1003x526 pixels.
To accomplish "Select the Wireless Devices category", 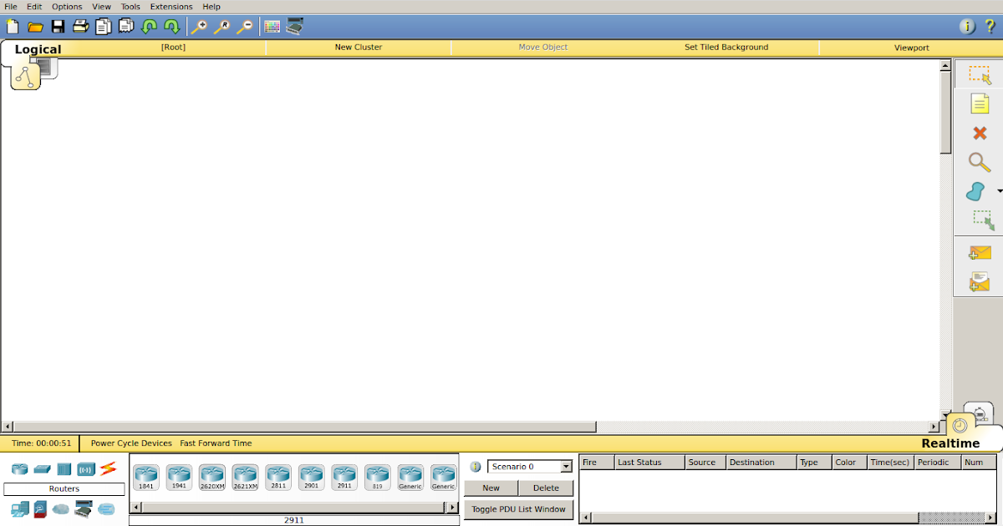I will [84, 469].
